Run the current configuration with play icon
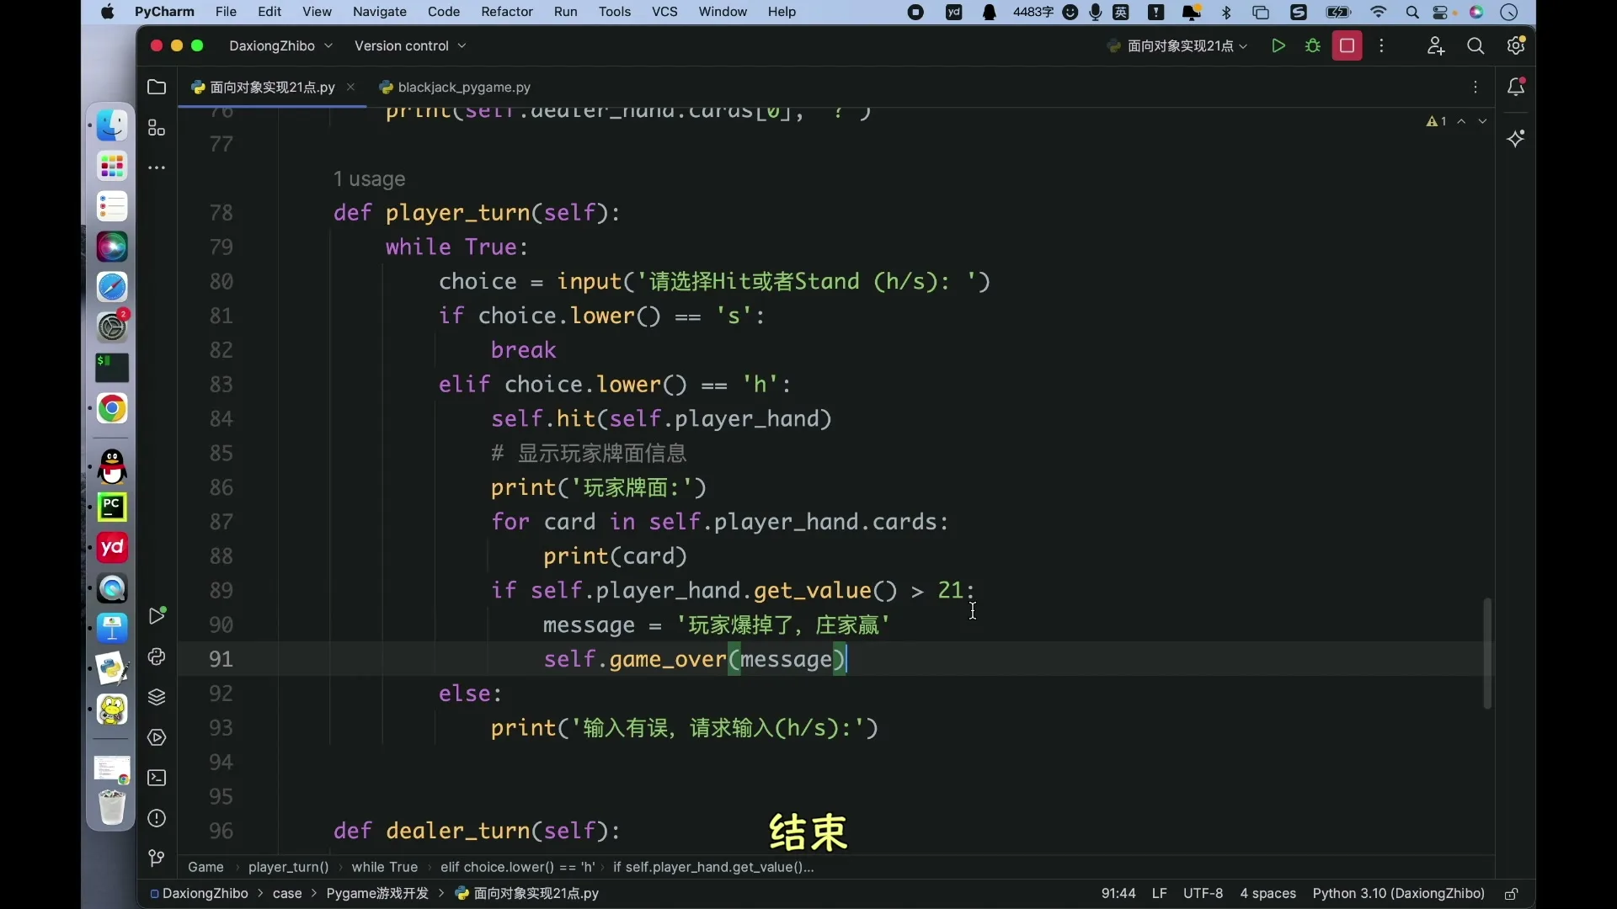Viewport: 1617px width, 909px height. coord(1278,46)
